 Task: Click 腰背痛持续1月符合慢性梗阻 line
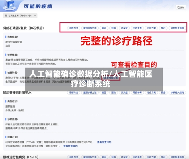(x=26, y=128)
